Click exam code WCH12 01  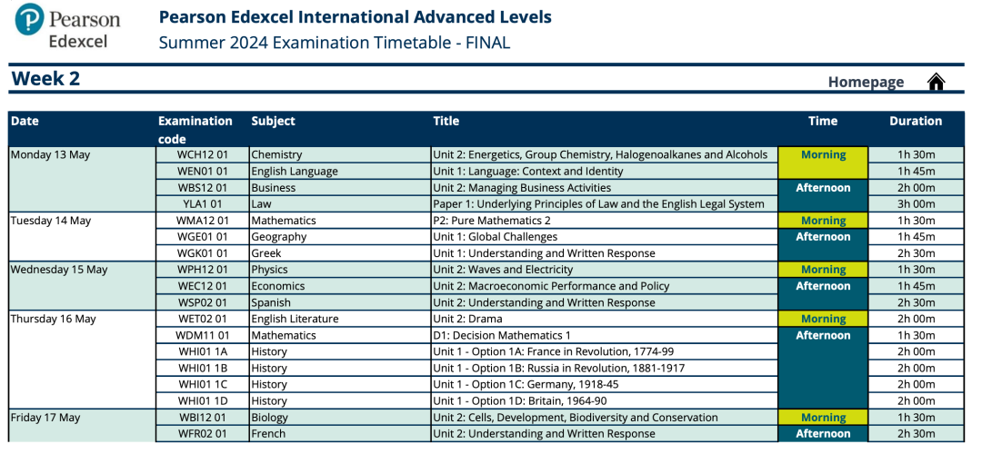(x=202, y=154)
